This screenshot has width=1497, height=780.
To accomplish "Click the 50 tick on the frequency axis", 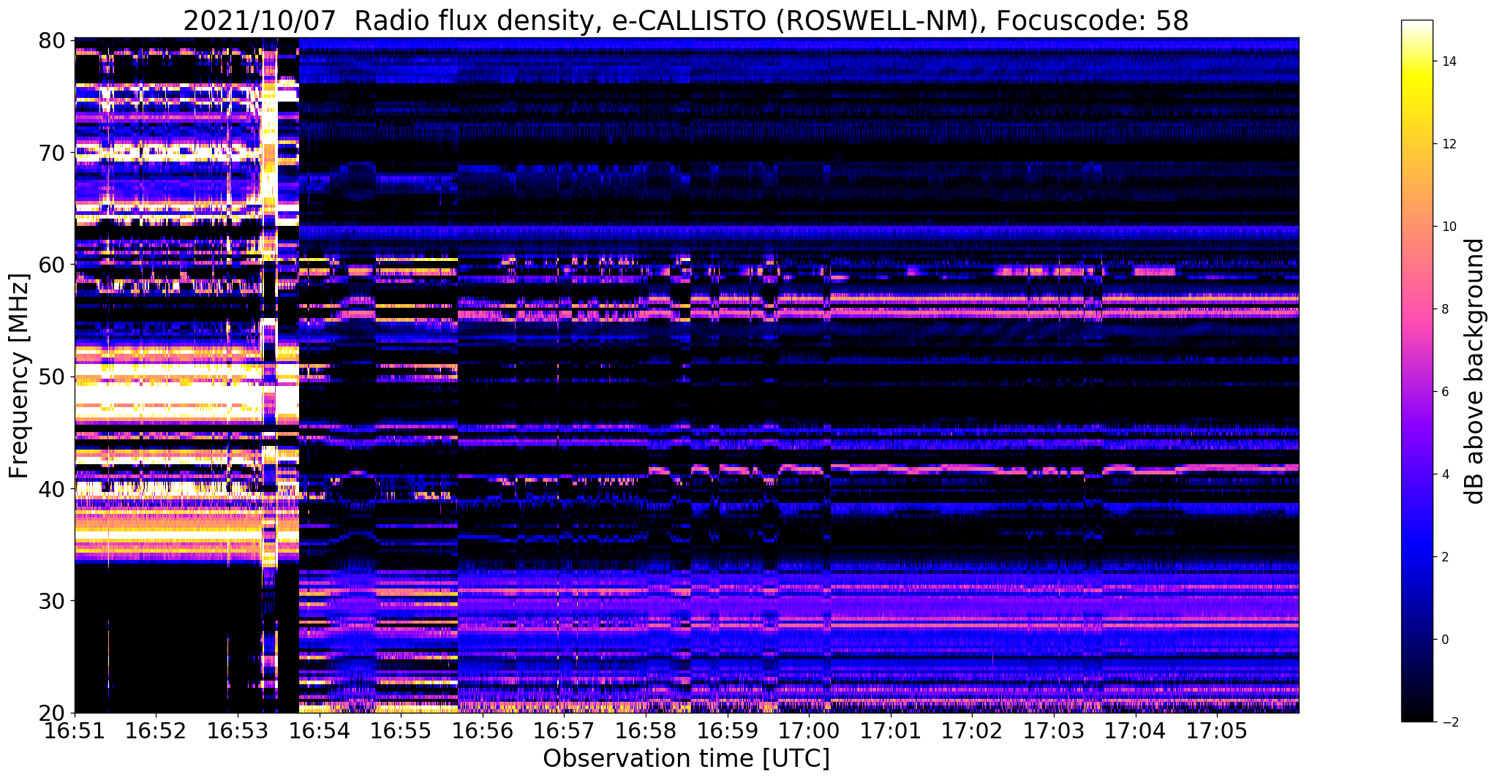I will tap(50, 376).
